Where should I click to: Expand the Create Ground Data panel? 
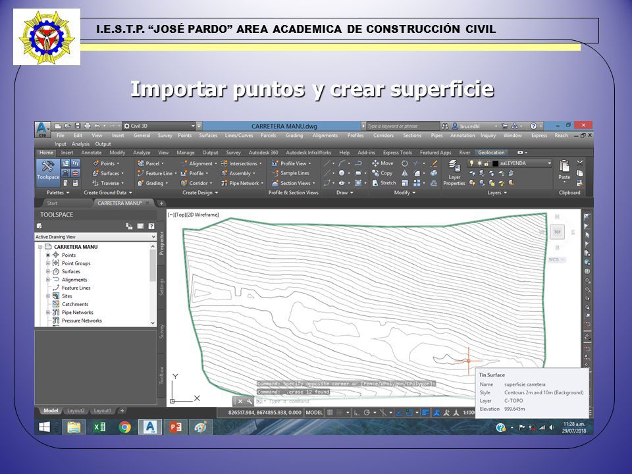[107, 193]
